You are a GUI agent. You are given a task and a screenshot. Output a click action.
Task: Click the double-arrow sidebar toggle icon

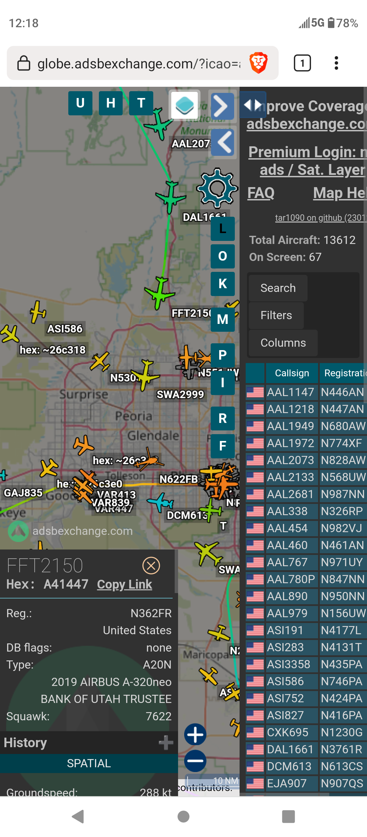coord(253,105)
